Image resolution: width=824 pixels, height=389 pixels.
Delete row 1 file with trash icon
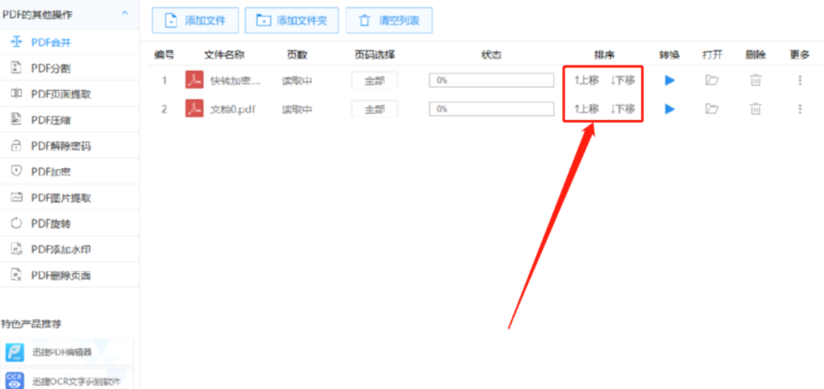[x=755, y=81]
